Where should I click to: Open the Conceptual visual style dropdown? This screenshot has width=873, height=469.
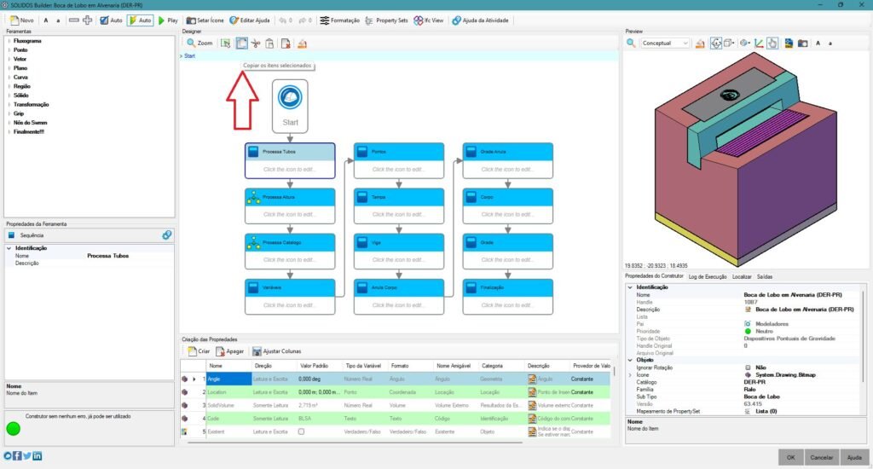(665, 43)
